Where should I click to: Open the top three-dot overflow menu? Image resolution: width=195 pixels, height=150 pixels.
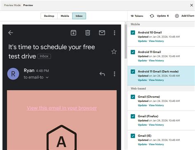pyautogui.click(x=114, y=33)
